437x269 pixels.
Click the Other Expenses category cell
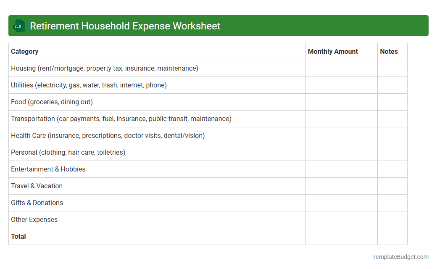(34, 219)
